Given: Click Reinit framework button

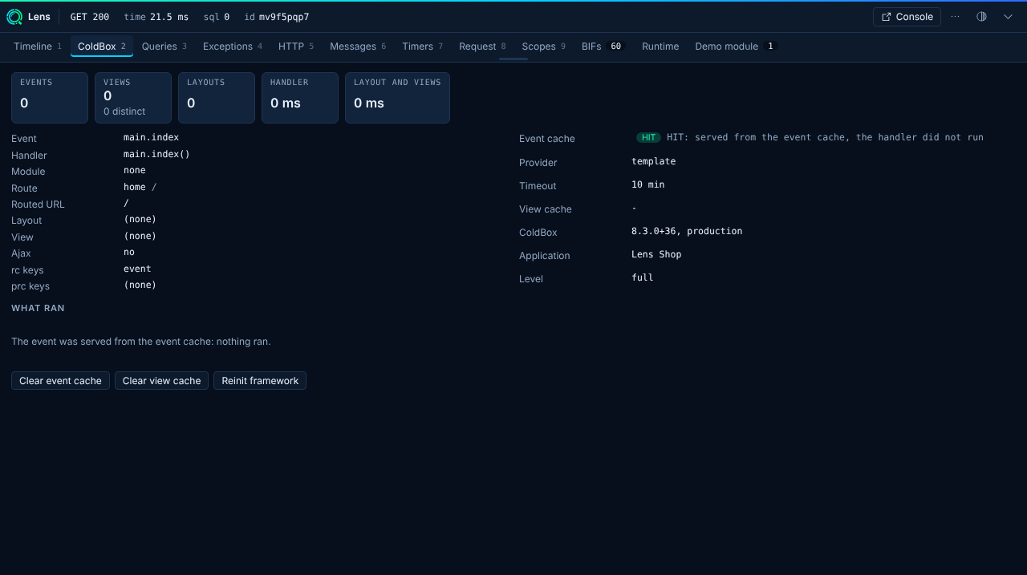Looking at the screenshot, I should point(260,381).
